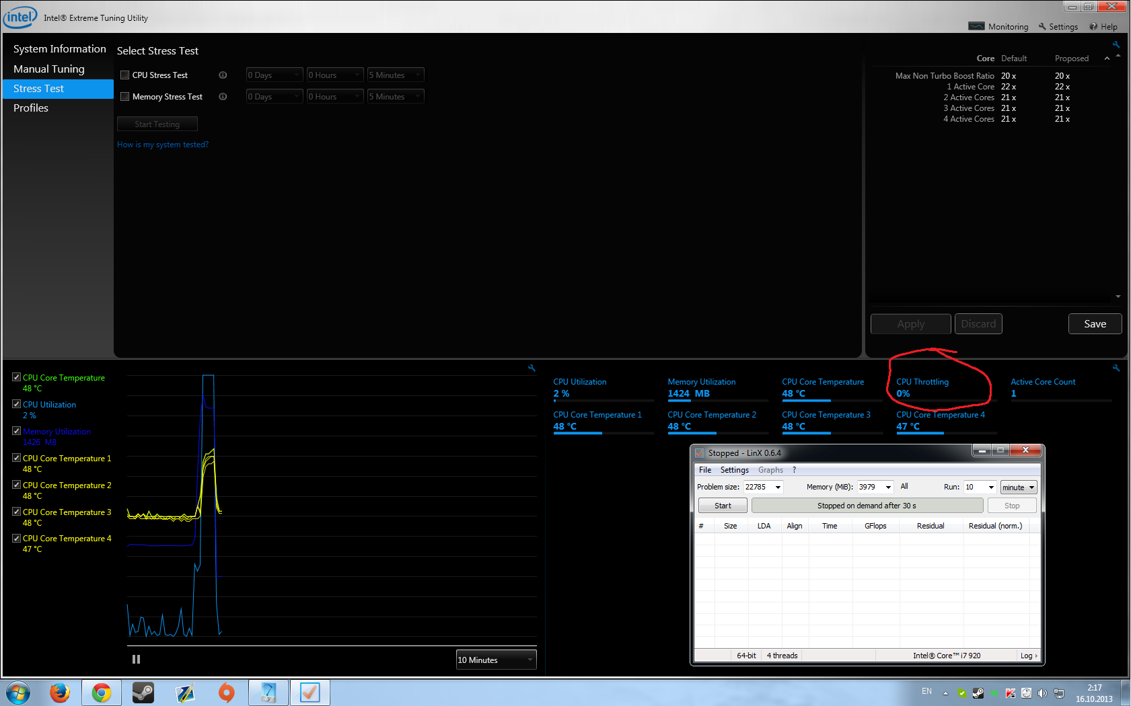Open the Memory Stress Test Minutes dropdown

[396, 96]
